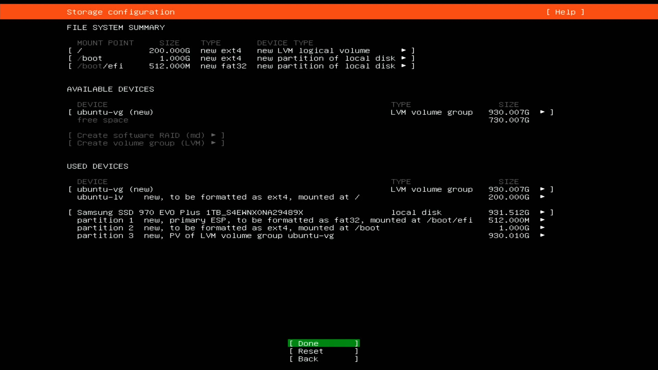Click Done to confirm storage configuration

click(x=324, y=343)
